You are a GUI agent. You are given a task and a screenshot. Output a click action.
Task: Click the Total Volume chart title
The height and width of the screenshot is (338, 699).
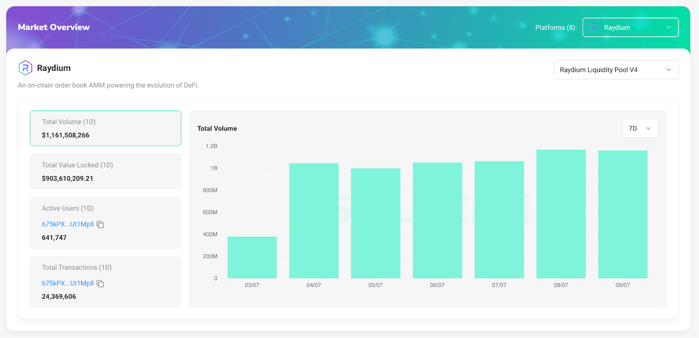(x=217, y=128)
